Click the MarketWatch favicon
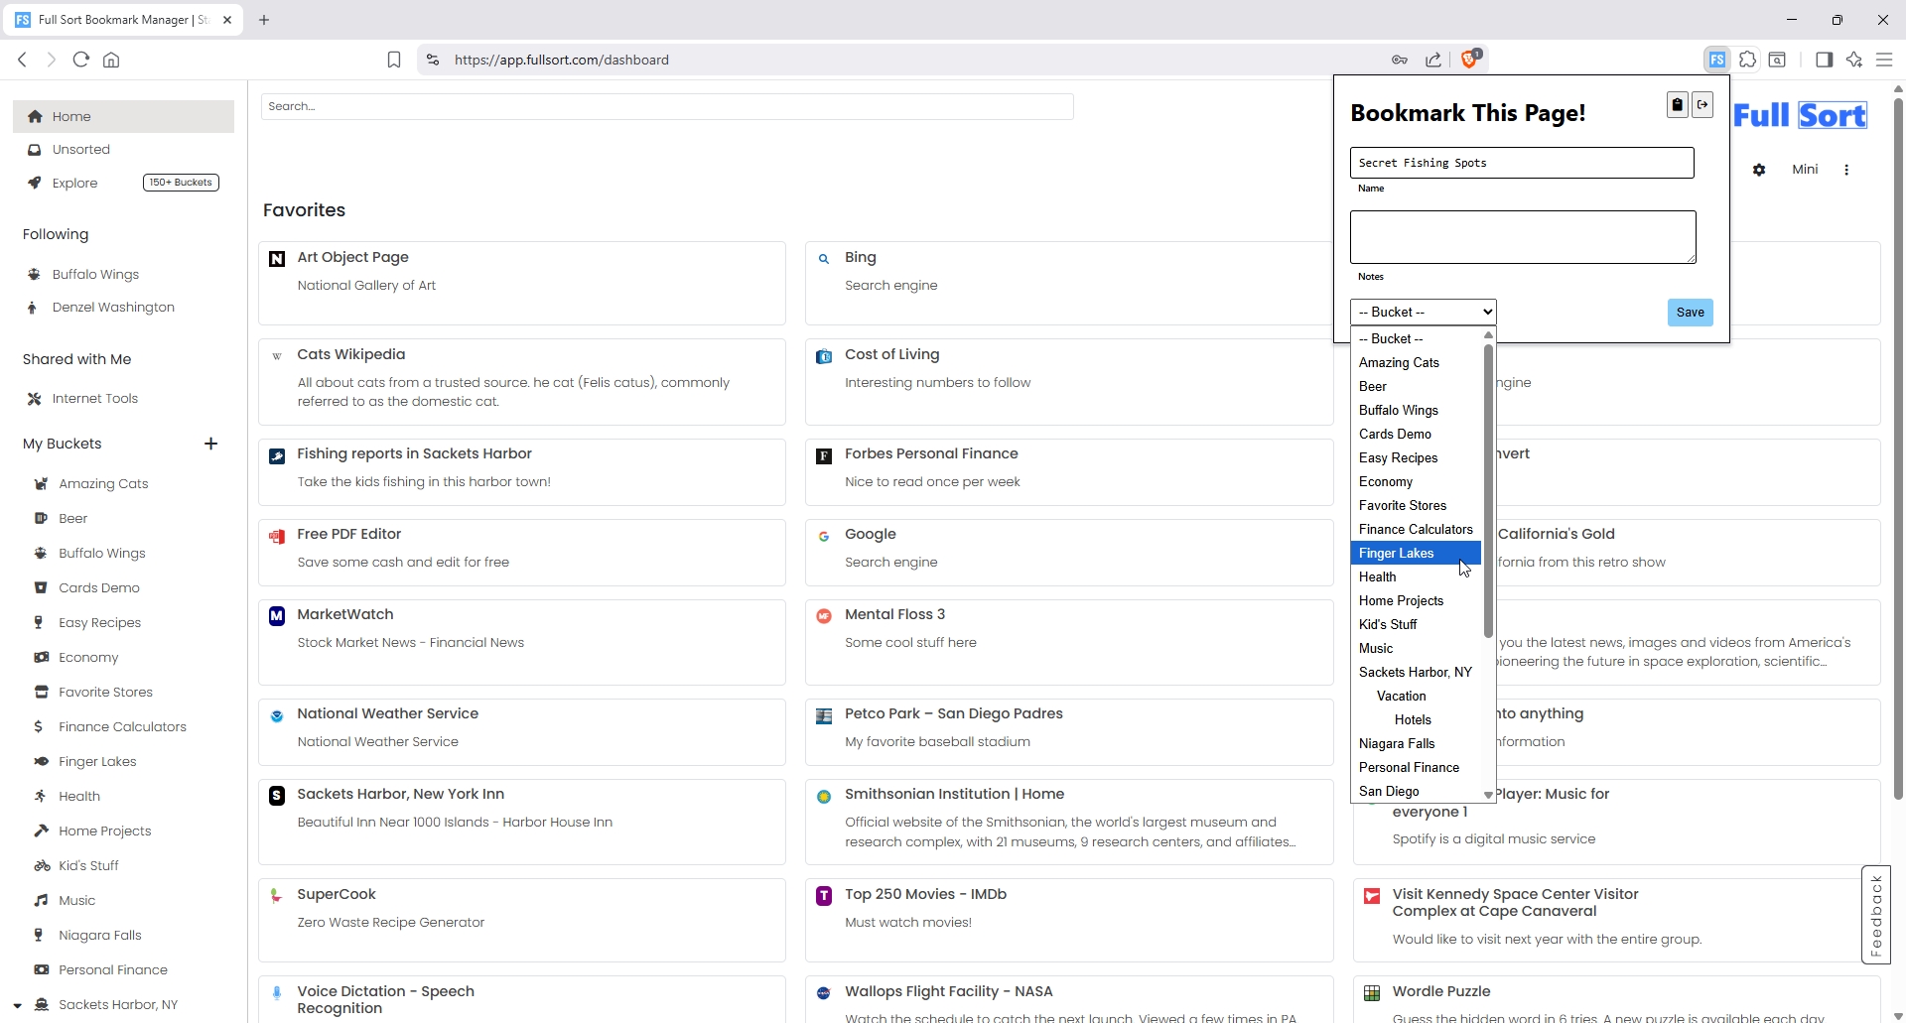This screenshot has width=1906, height=1023. pyautogui.click(x=277, y=615)
